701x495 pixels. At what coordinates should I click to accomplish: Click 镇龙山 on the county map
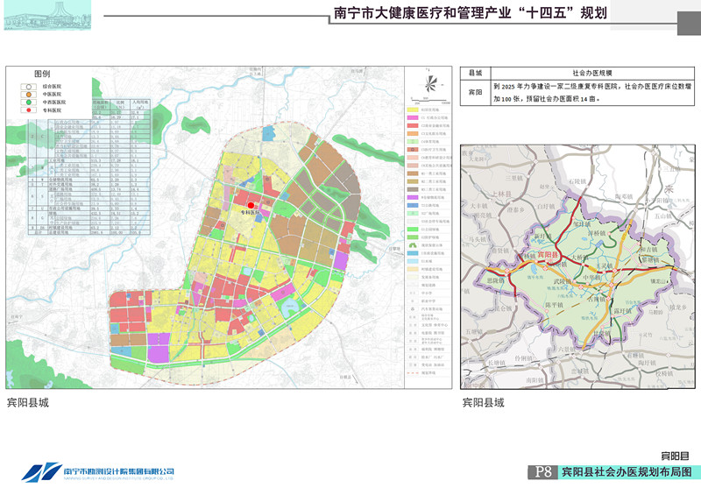click(x=659, y=281)
